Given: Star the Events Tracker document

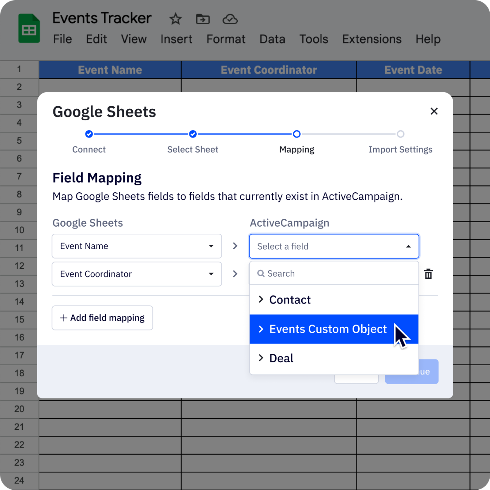Looking at the screenshot, I should pos(175,19).
